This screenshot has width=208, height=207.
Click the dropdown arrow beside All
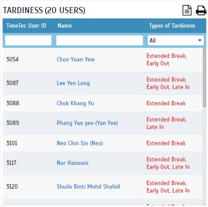coord(200,40)
